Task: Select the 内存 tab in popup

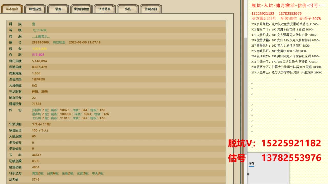Action: 251,164
